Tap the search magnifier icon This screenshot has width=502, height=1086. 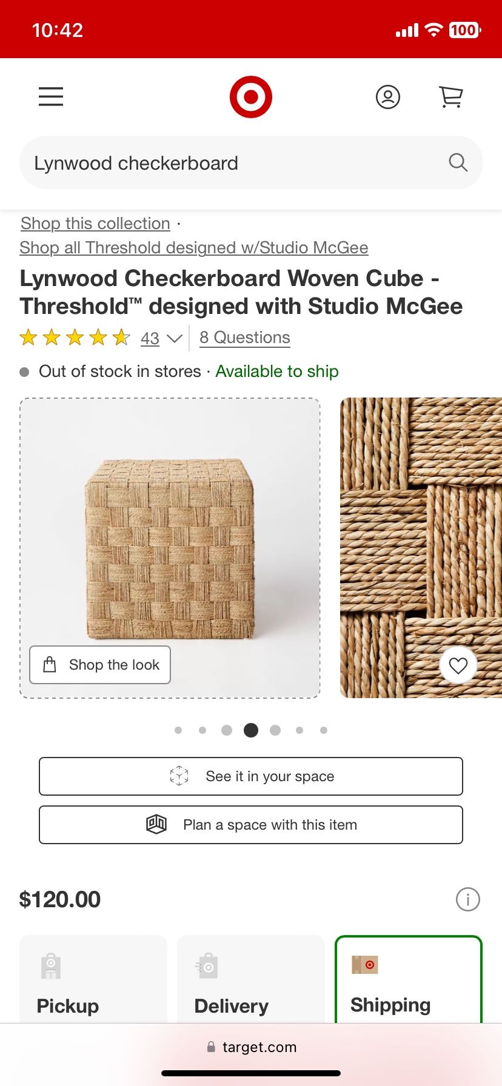458,162
